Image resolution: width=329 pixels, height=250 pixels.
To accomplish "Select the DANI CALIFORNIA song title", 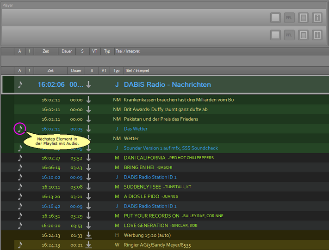I will [x=144, y=158].
